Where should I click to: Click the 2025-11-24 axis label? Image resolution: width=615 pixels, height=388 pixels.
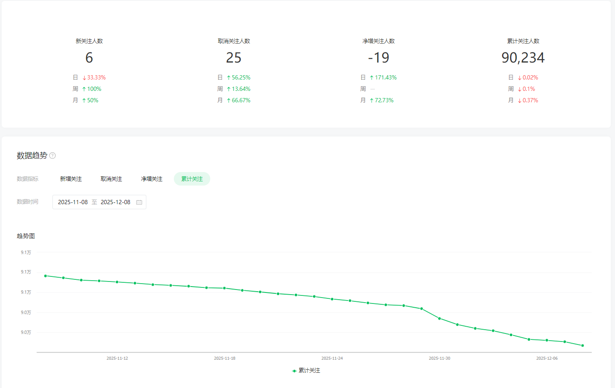pos(332,358)
